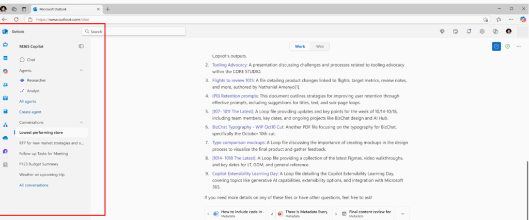Open Calendar icon in left app rail

pos(5,58)
